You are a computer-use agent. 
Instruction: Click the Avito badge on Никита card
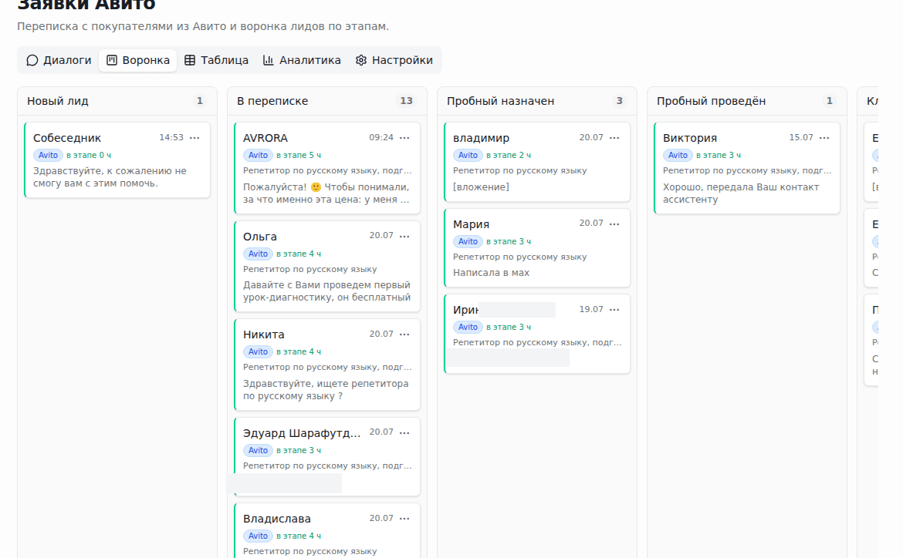258,351
